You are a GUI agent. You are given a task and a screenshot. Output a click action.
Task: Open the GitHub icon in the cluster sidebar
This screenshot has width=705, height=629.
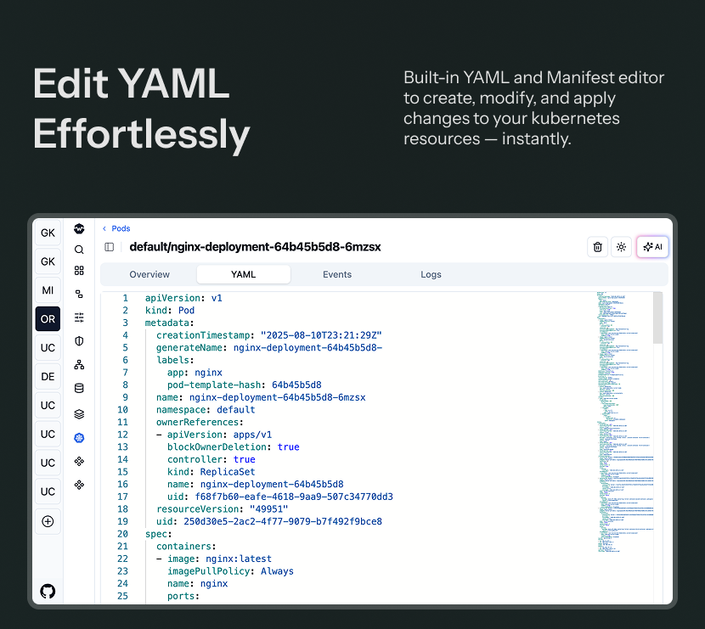(x=48, y=592)
